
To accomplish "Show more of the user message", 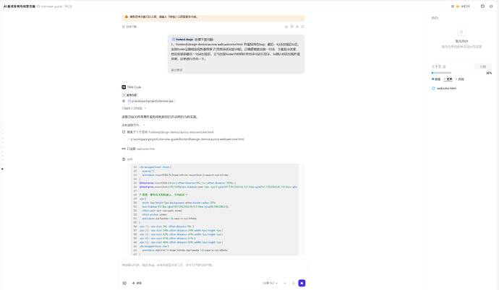I will (177, 70).
